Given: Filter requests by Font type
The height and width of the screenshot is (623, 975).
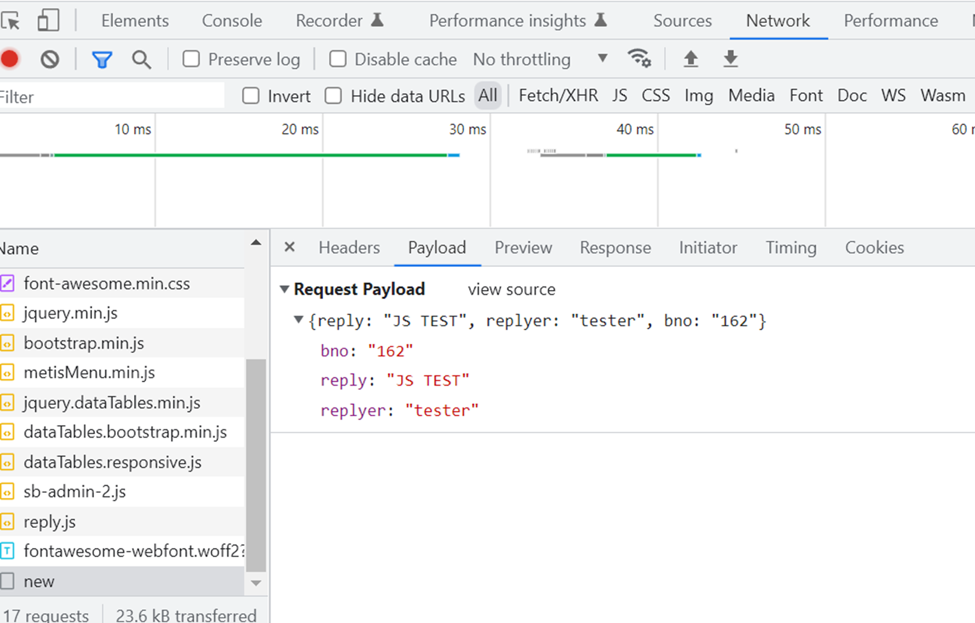Looking at the screenshot, I should click(806, 96).
